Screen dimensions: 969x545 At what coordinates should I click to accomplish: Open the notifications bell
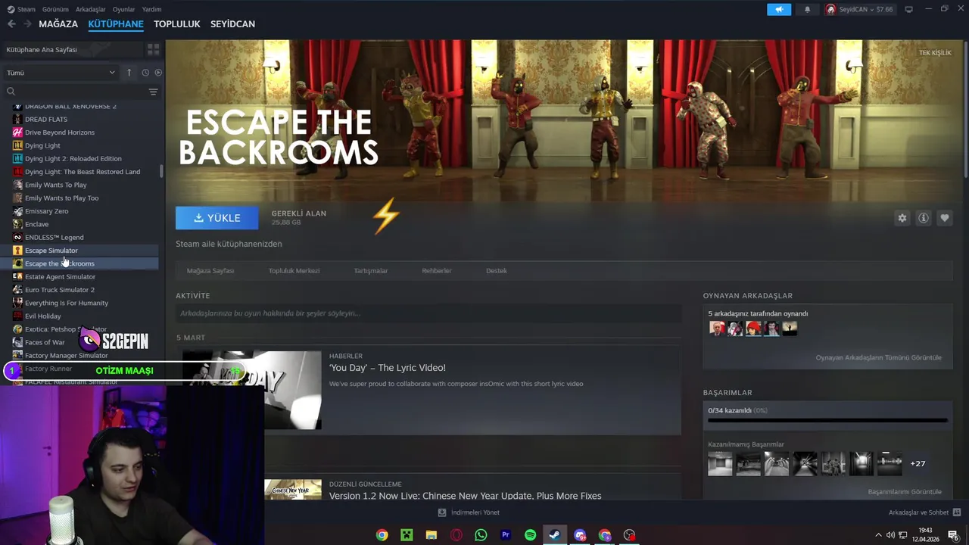[807, 9]
